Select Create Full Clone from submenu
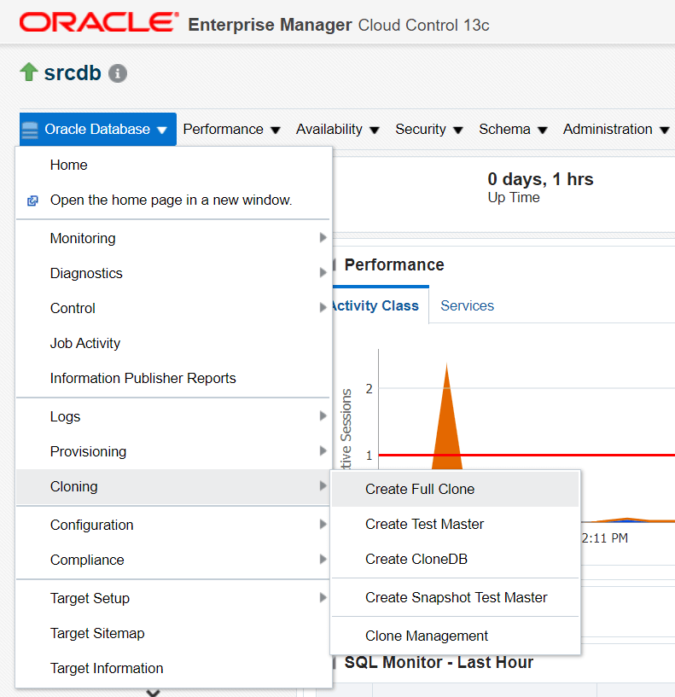This screenshot has width=675, height=697. click(420, 489)
